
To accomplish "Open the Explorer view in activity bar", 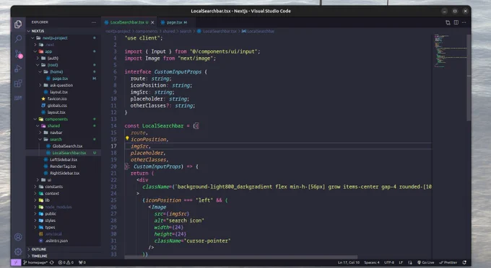I will click(x=18, y=24).
